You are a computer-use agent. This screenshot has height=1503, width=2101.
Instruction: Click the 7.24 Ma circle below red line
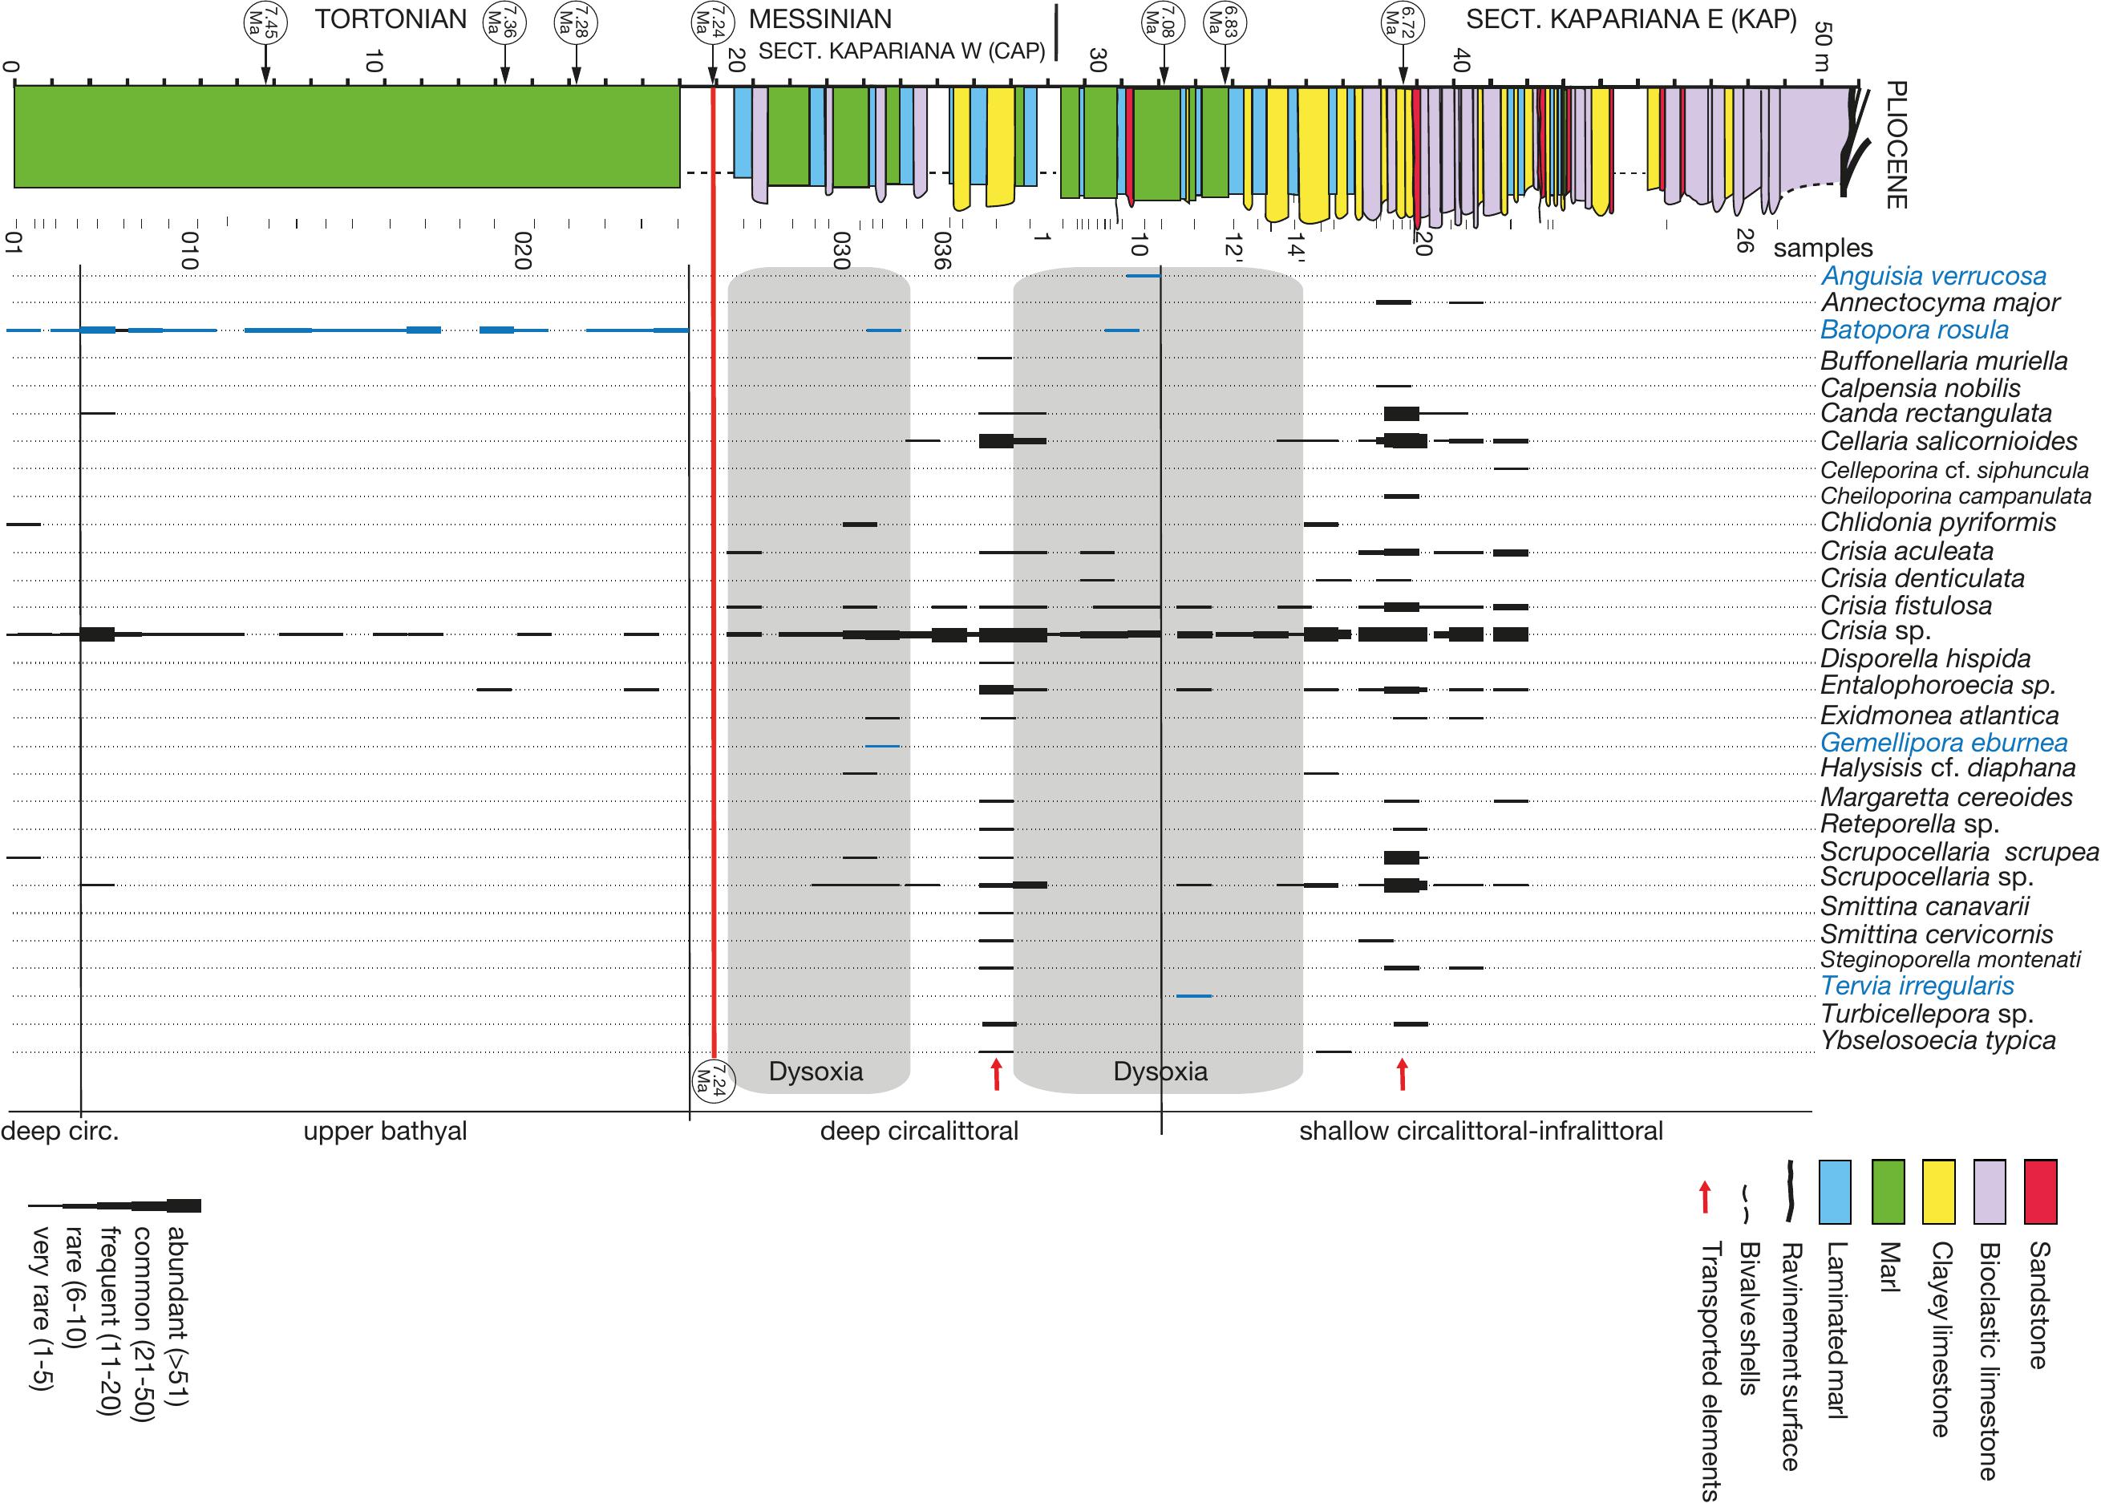point(713,1080)
